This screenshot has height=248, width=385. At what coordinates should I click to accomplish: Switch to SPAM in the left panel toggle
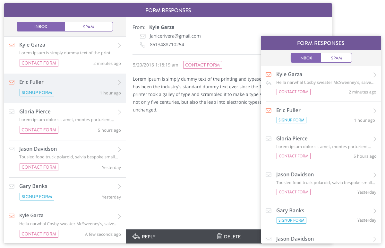(89, 27)
